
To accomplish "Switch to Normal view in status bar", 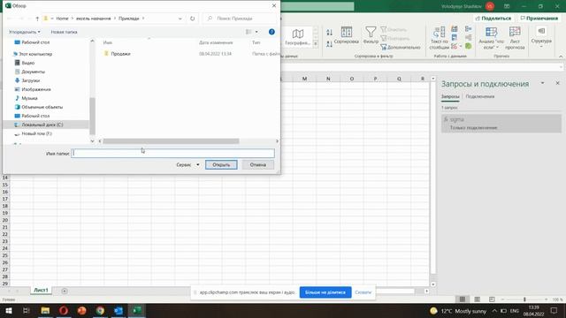I will pos(463,299).
